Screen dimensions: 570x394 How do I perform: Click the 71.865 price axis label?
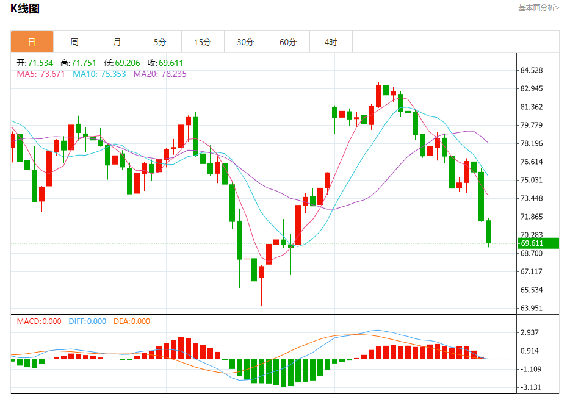(532, 217)
